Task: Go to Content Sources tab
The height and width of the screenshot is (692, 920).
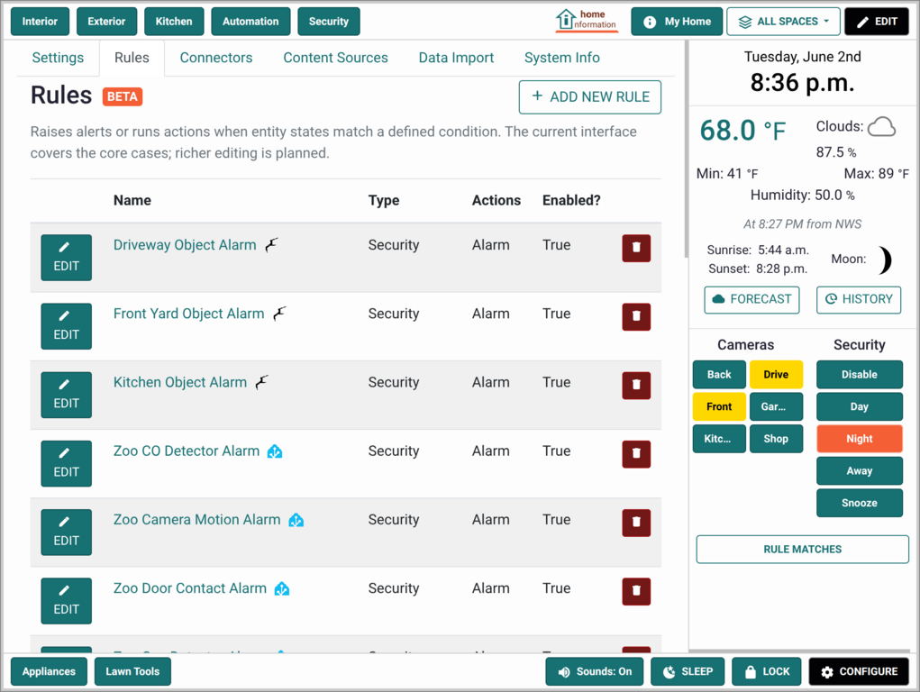Action: (x=335, y=58)
